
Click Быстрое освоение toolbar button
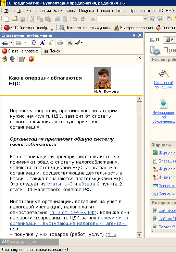pos(134,28)
